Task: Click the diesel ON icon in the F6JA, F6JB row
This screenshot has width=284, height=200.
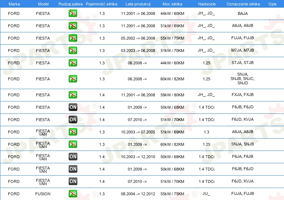Action: click(x=73, y=156)
